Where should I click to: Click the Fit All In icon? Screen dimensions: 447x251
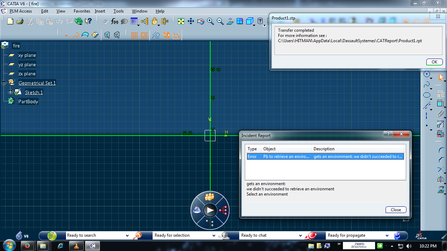[x=181, y=22]
